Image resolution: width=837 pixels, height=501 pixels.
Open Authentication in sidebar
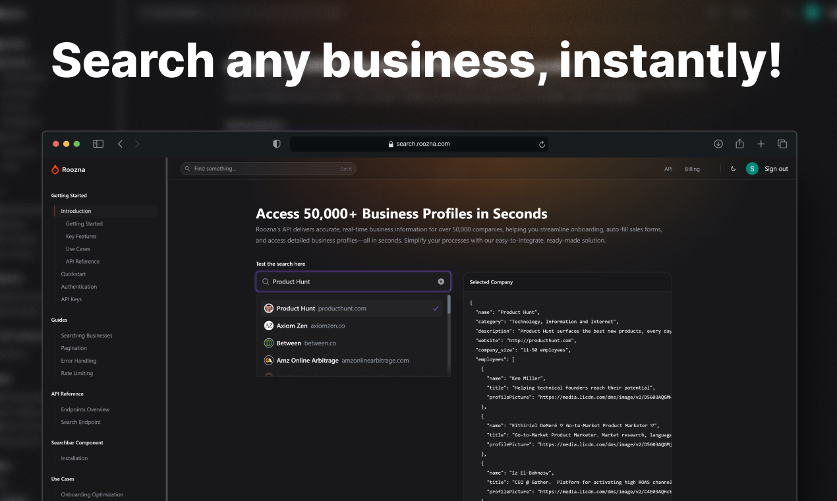(79, 287)
